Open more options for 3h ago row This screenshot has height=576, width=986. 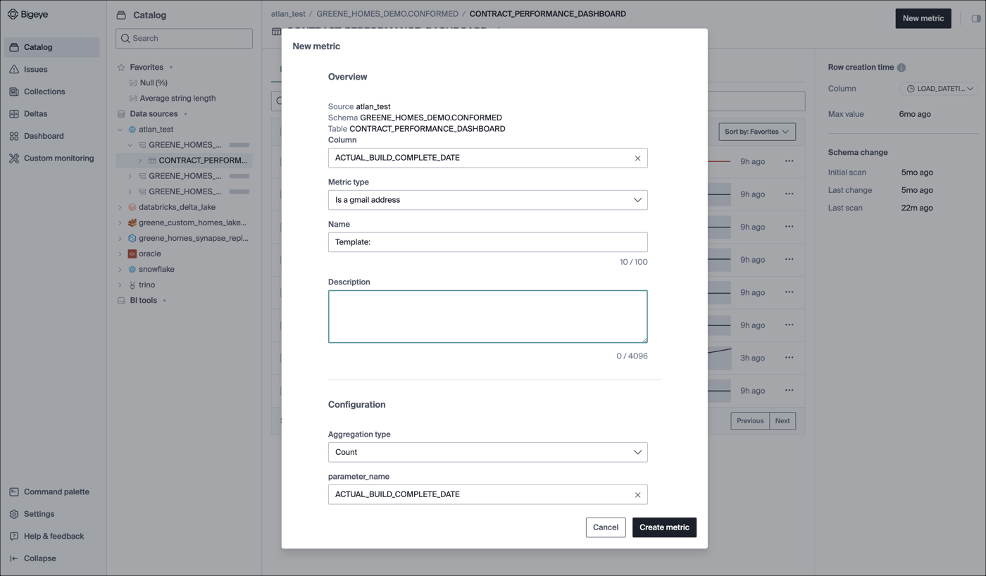789,358
